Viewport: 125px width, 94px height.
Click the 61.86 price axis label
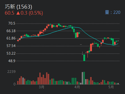pyautogui.click(x=11, y=38)
